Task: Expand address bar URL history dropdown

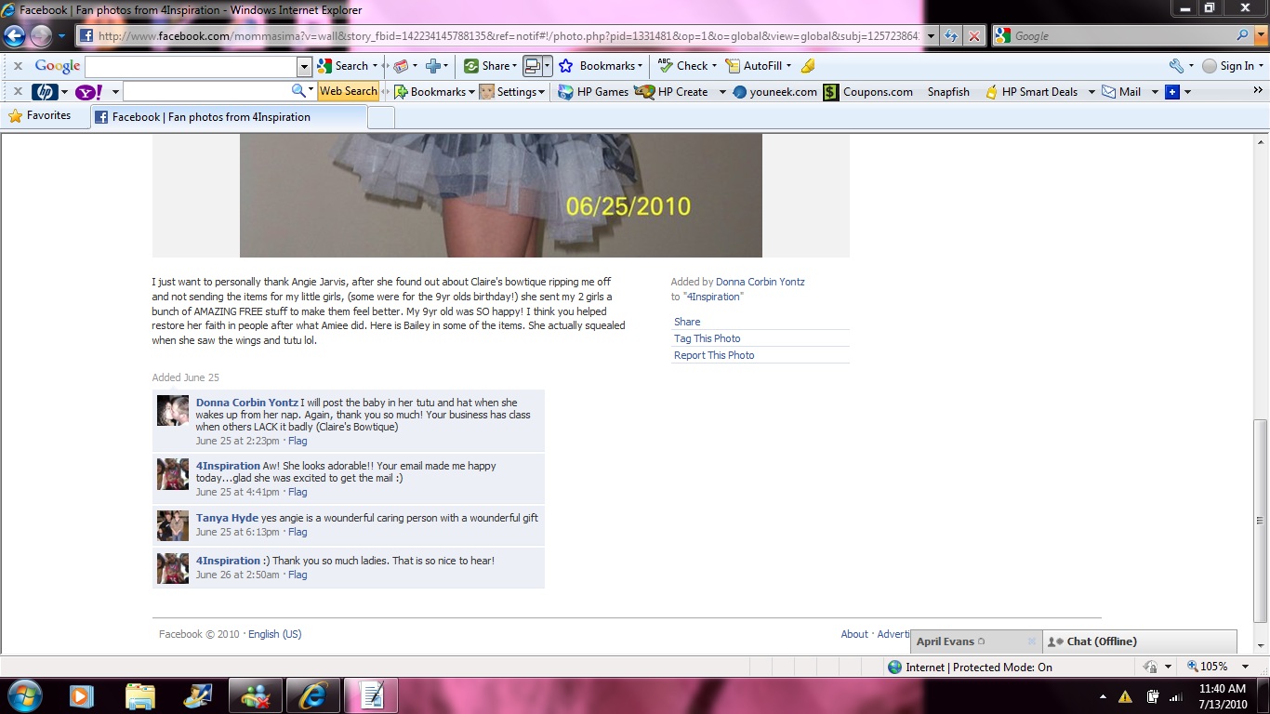Action: click(930, 36)
